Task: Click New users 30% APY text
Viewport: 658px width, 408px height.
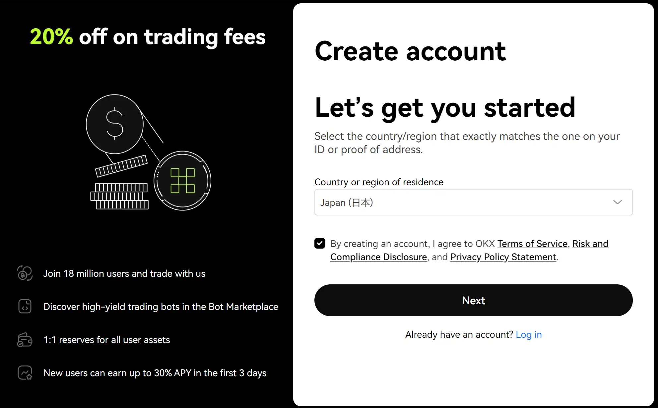Action: point(155,373)
